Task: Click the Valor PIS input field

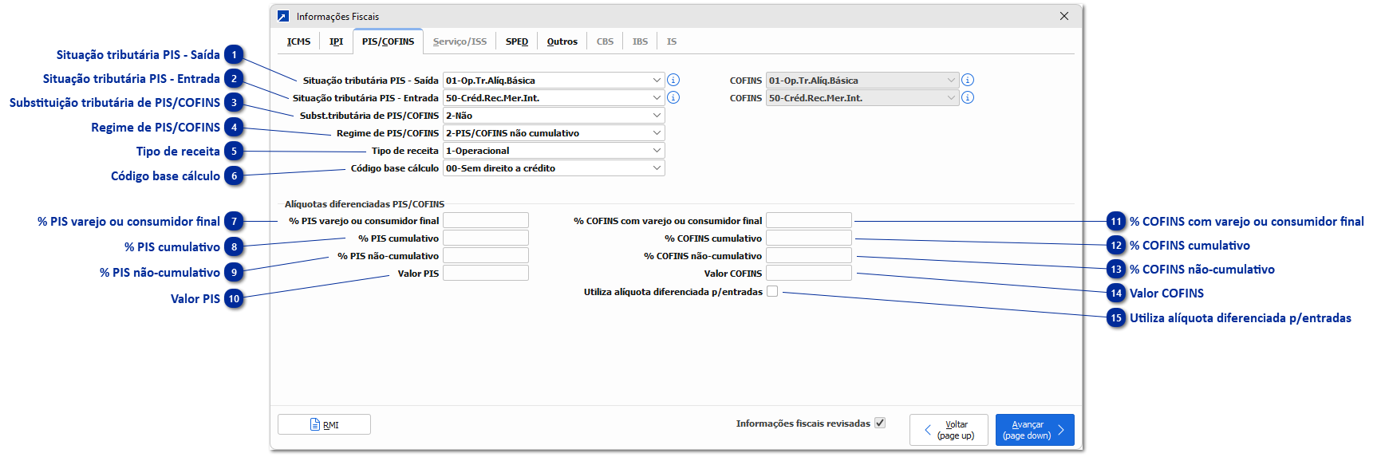Action: [x=486, y=273]
